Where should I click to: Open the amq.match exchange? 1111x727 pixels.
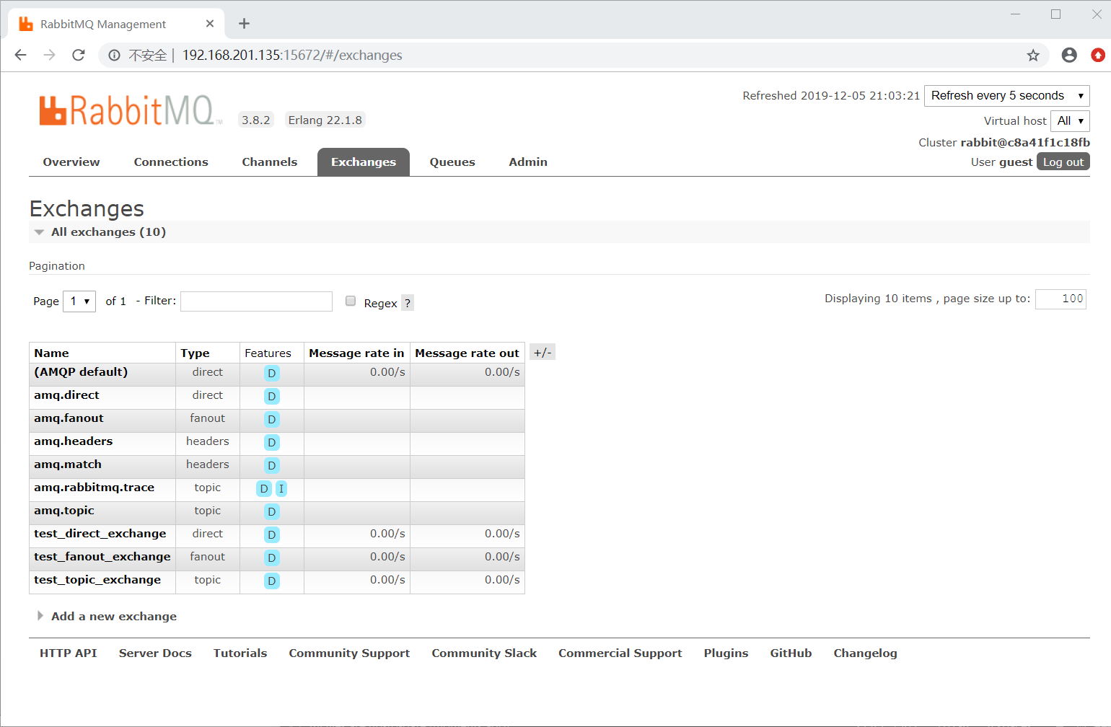[68, 464]
